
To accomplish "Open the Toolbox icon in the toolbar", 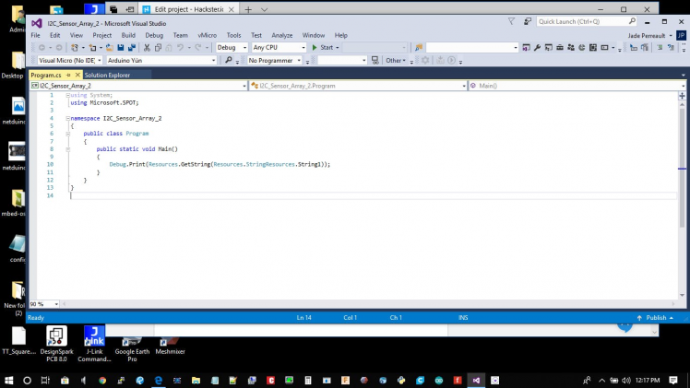I will pyautogui.click(x=560, y=47).
